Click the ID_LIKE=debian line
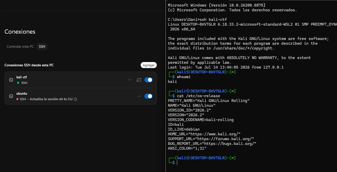Image resolution: width=337 pixels, height=172 pixels. 184,129
